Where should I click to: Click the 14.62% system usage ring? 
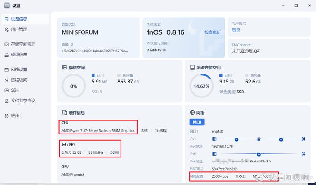click(201, 86)
